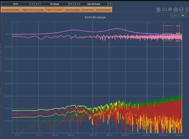Capture a snapshot with the camera icon
The image size is (189, 139).
[x=176, y=10]
